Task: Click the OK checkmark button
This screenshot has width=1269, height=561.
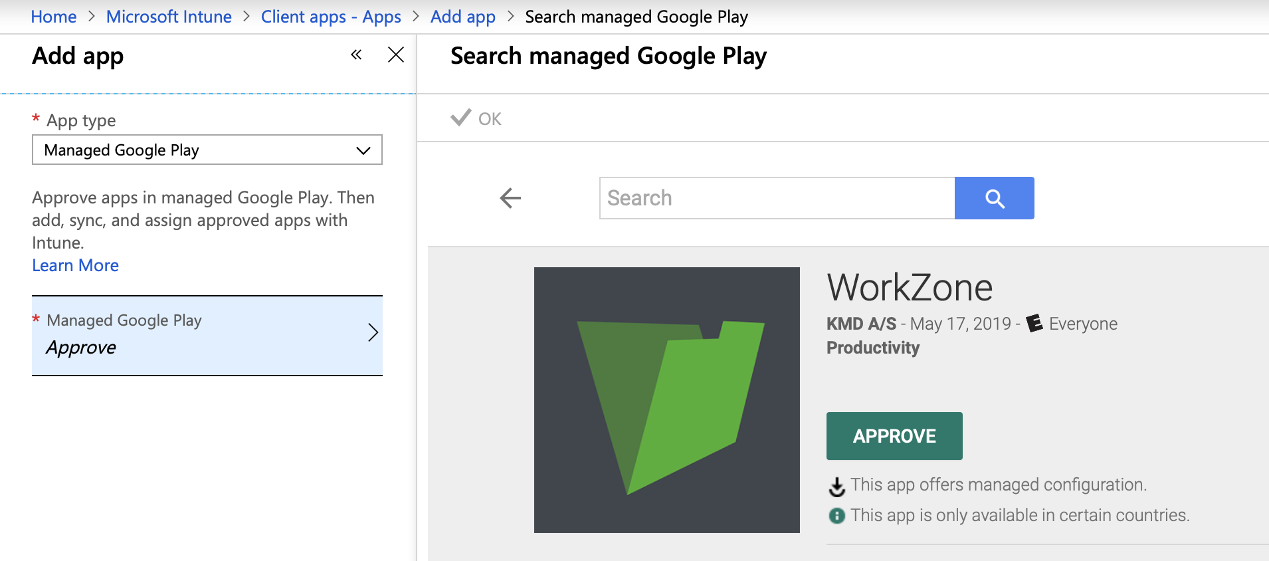Action: click(476, 118)
